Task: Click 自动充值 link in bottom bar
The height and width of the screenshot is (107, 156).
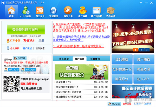Action: pos(127,104)
